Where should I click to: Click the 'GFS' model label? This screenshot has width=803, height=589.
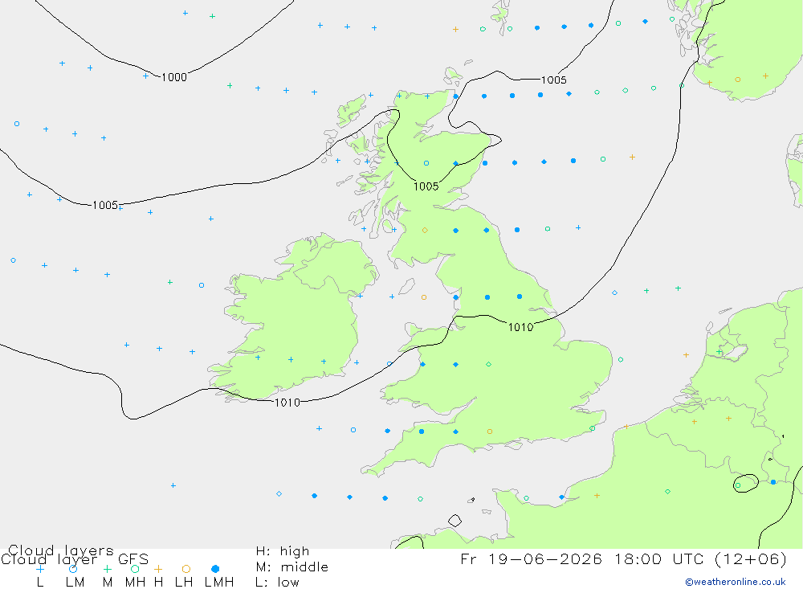(133, 558)
